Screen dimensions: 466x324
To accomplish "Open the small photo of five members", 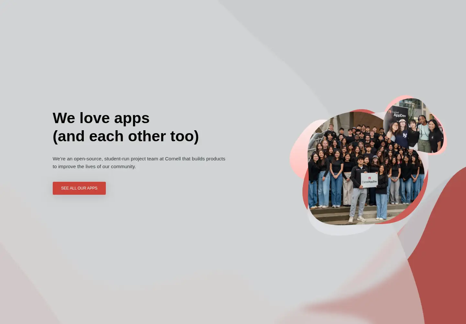I will tap(413, 125).
